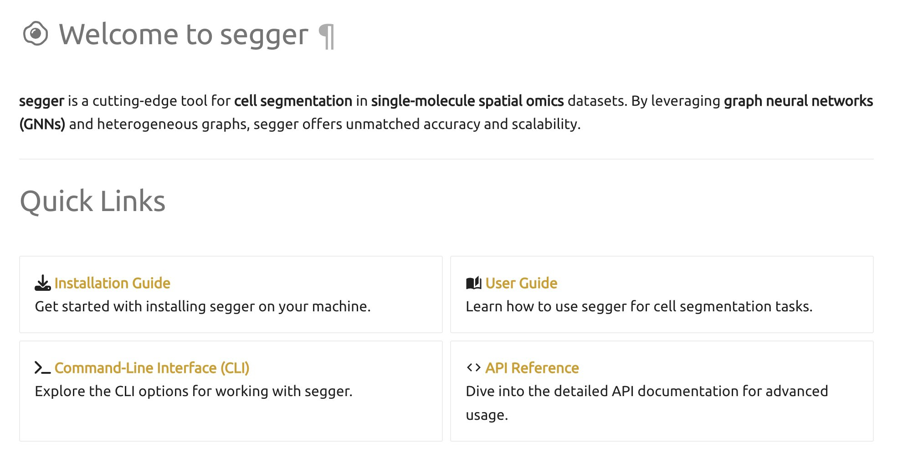903x454 pixels.
Task: Follow the API Reference link
Action: (532, 368)
